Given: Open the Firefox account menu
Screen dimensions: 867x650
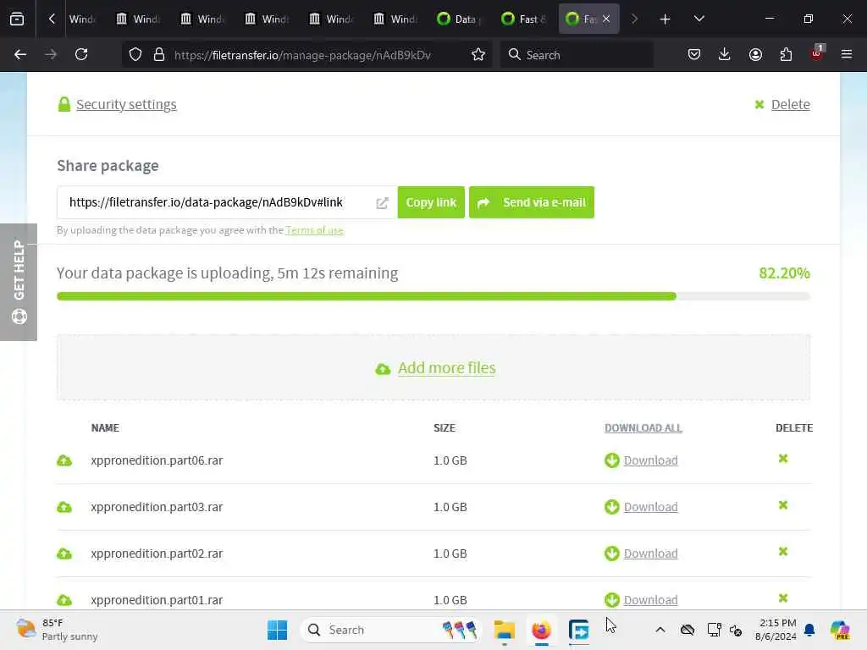Looking at the screenshot, I should click(755, 55).
